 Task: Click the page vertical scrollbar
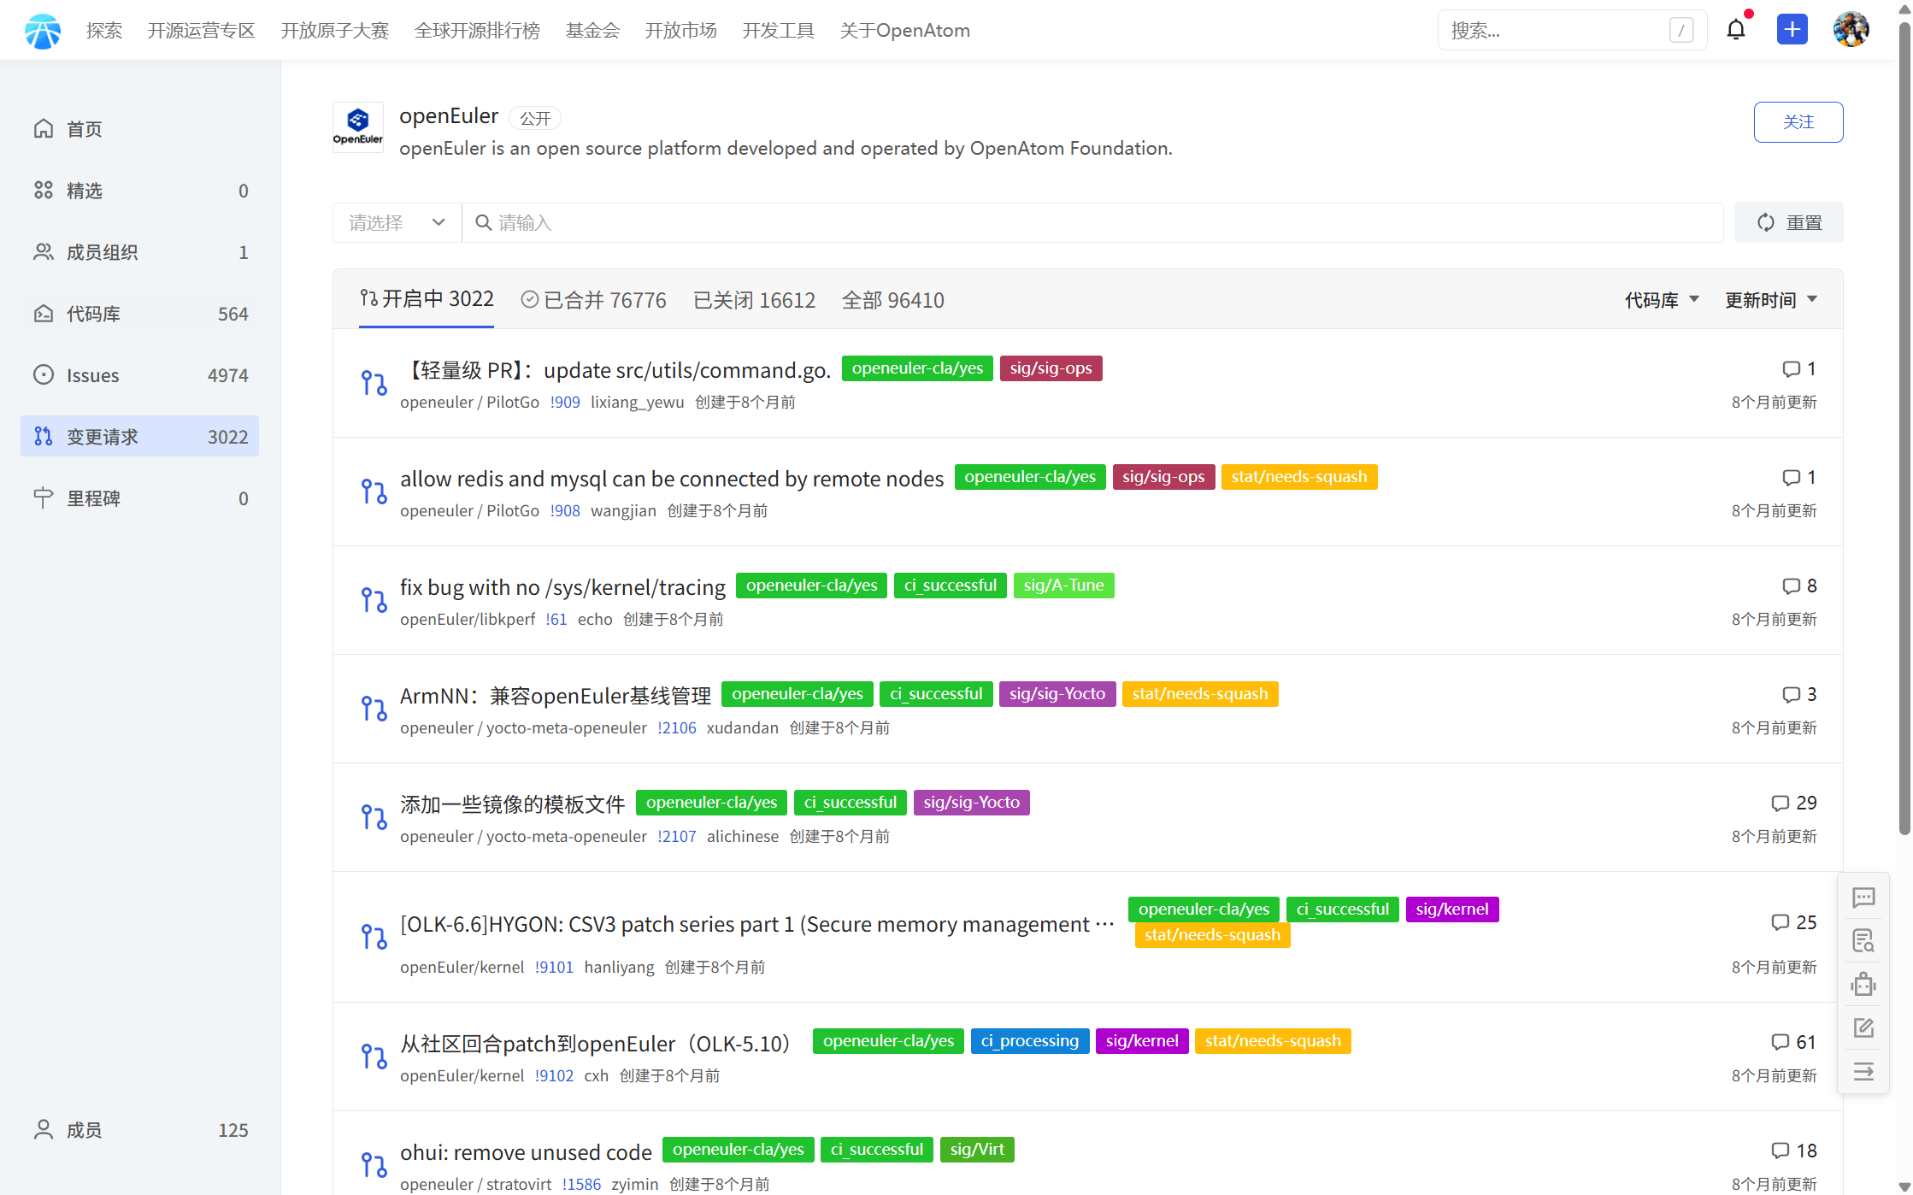point(1904,427)
